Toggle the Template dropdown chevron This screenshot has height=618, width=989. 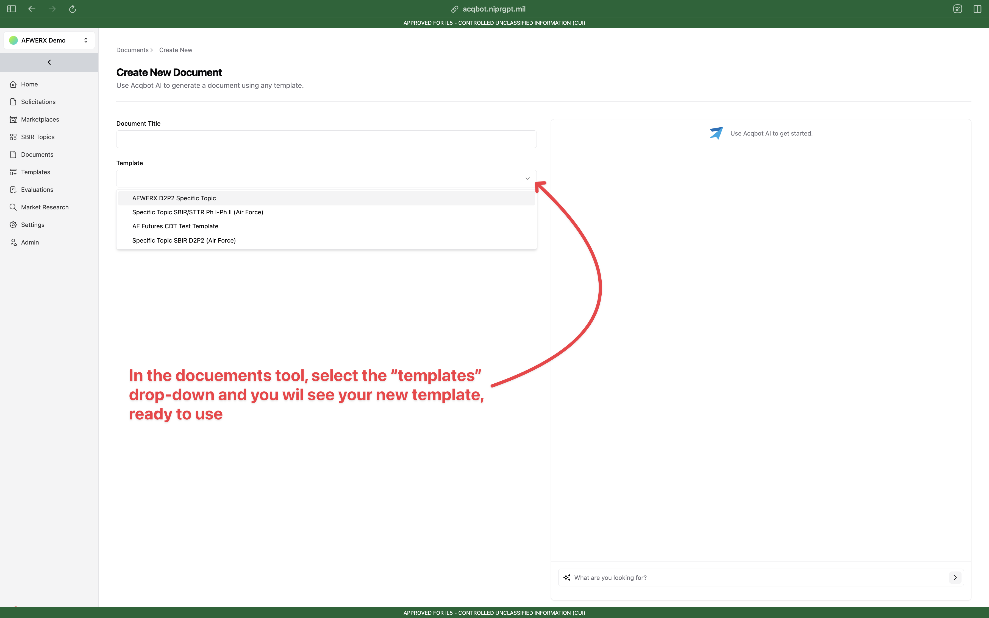(527, 179)
